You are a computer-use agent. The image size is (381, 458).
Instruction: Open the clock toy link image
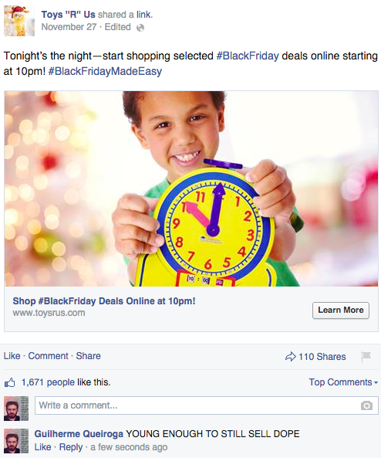[191, 188]
